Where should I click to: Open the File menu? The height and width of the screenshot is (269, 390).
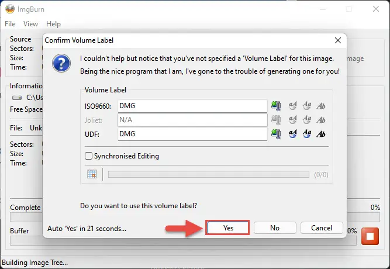10,24
